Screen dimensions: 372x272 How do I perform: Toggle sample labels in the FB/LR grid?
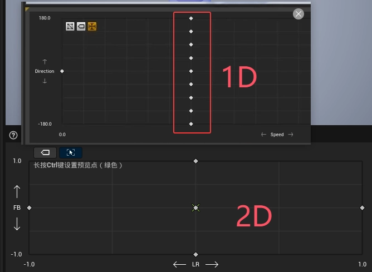(x=45, y=152)
